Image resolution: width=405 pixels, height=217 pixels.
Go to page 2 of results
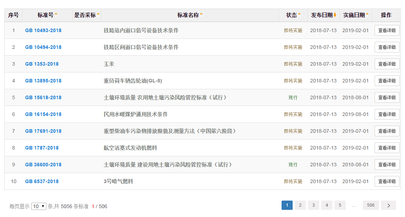[300, 205]
